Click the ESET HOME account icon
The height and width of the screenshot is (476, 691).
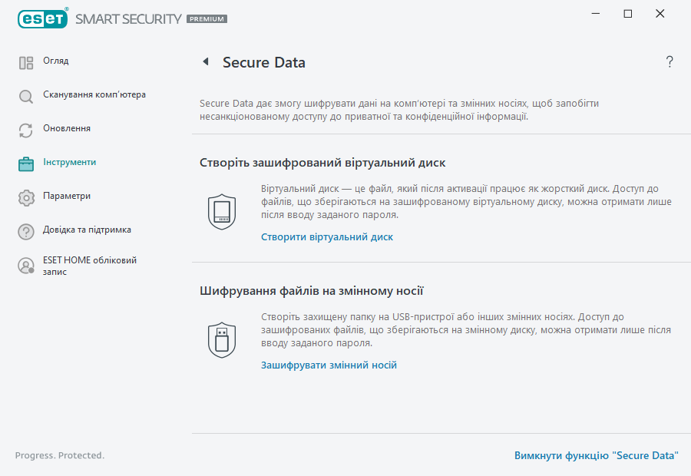click(25, 265)
